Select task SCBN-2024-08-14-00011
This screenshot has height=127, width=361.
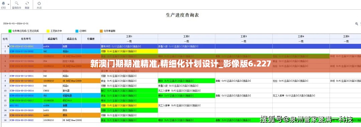26,76
